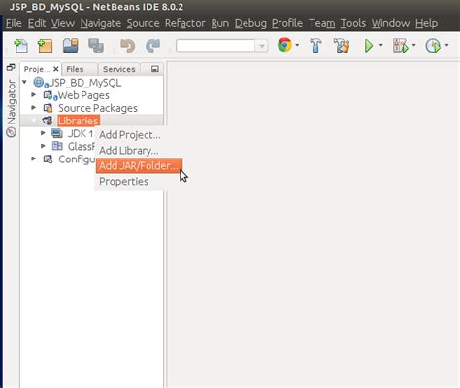The width and height of the screenshot is (460, 388).
Task: Click the Chrome browser icon in toolbar
Action: pos(284,45)
